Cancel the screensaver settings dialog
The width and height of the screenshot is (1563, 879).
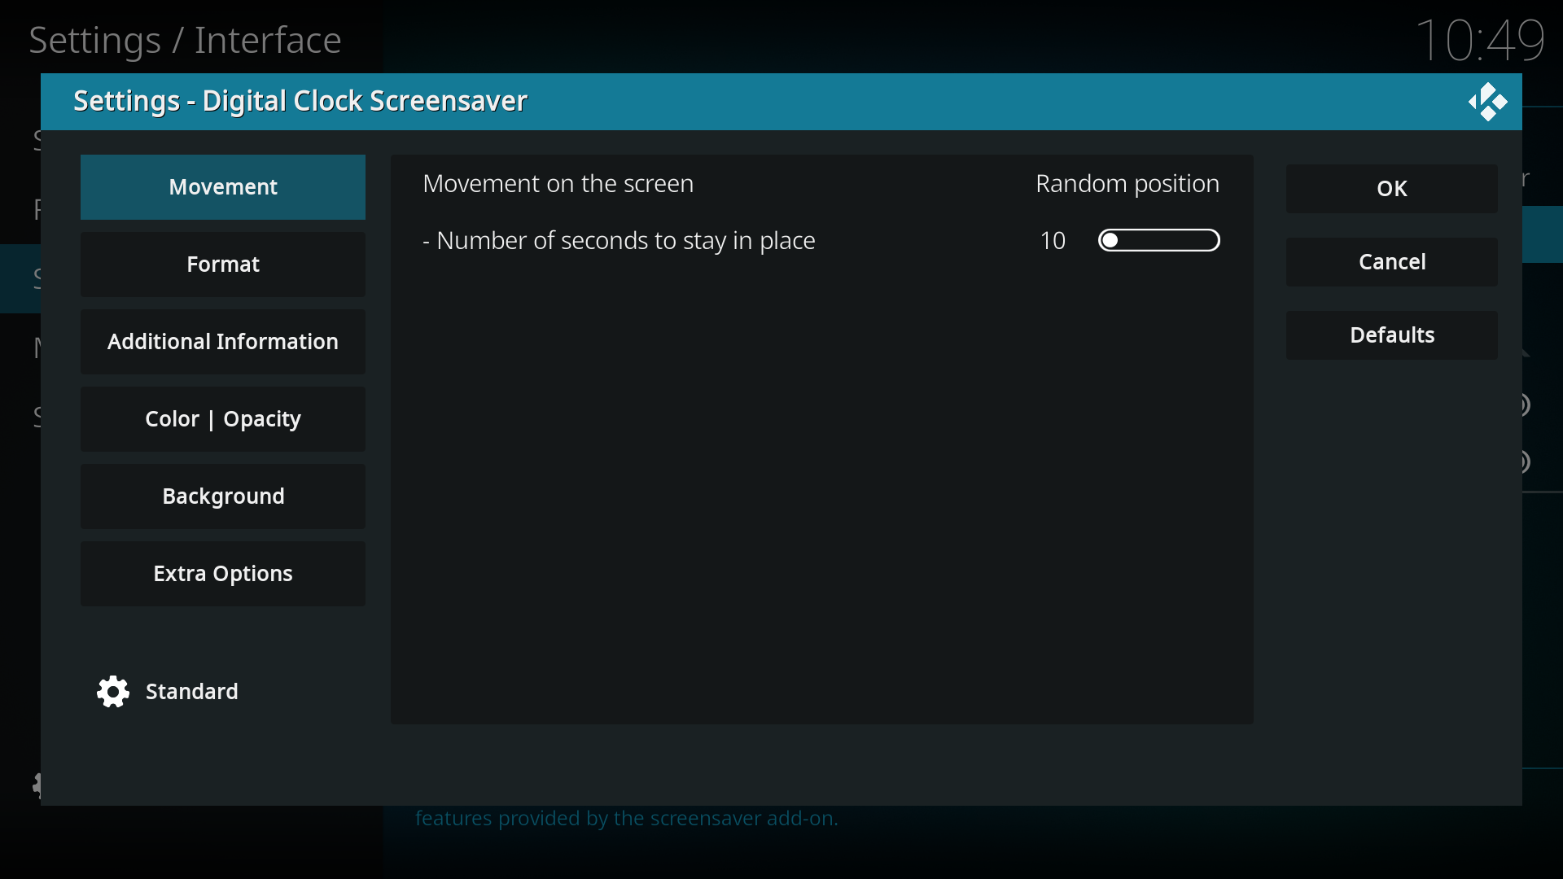pyautogui.click(x=1391, y=262)
